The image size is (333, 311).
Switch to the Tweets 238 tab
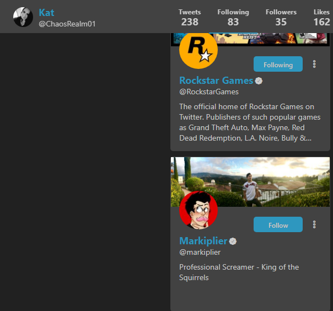190,18
